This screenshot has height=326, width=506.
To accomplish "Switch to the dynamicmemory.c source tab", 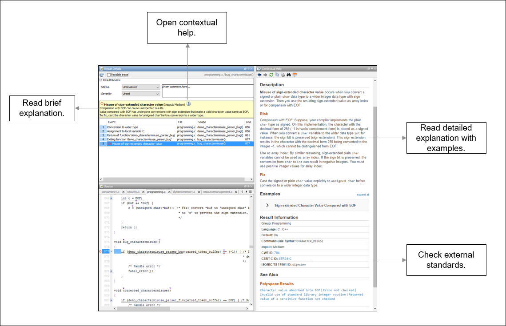I will [184, 192].
